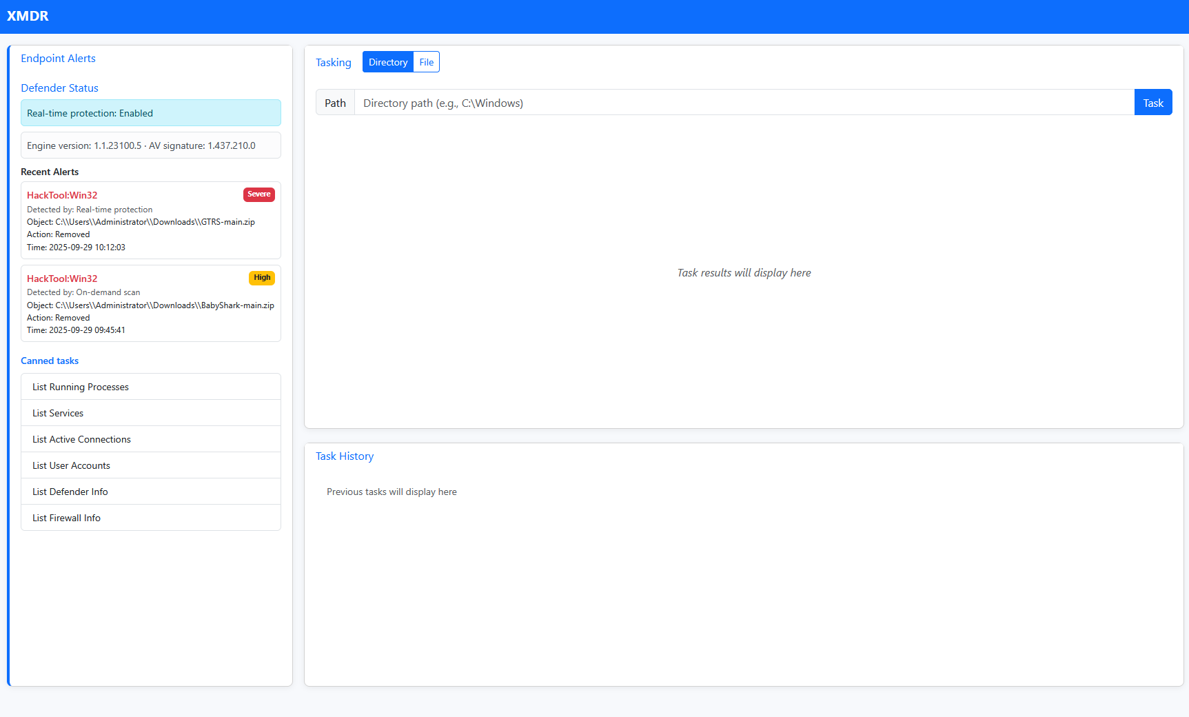This screenshot has height=717, width=1189.
Task: Click the Task History heading
Action: [x=345, y=456]
